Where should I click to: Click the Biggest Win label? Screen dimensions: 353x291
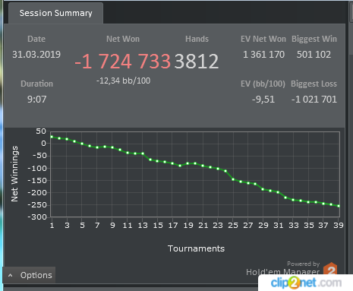[x=314, y=39]
